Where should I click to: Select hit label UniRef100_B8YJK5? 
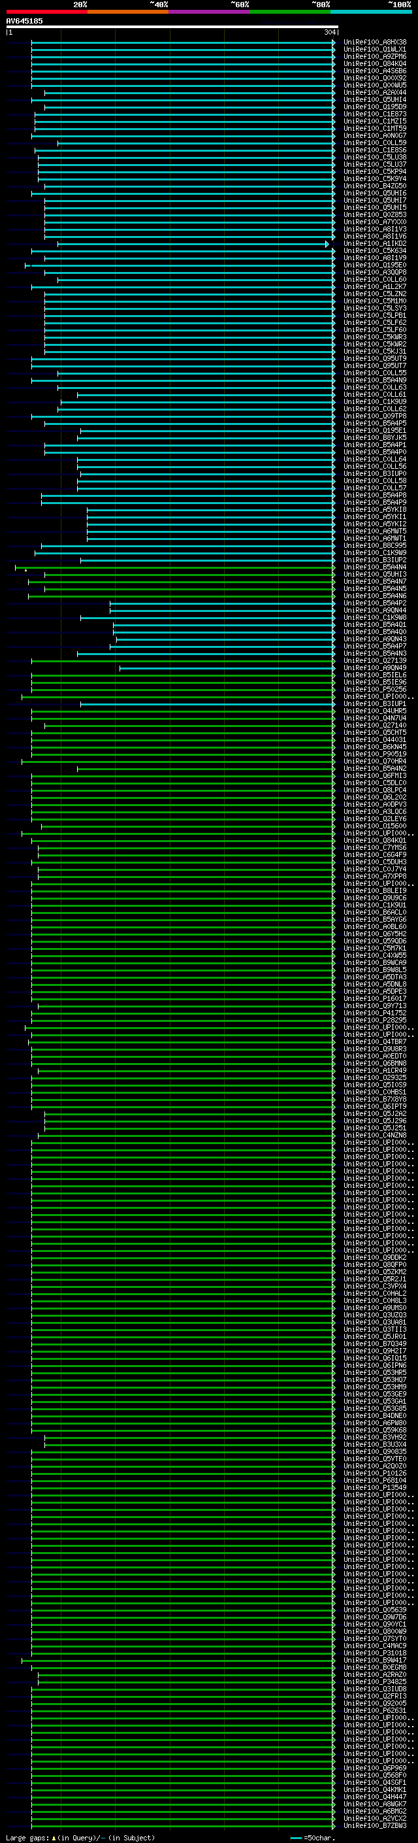375,438
